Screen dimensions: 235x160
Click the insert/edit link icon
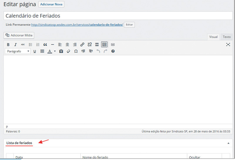click(82, 45)
